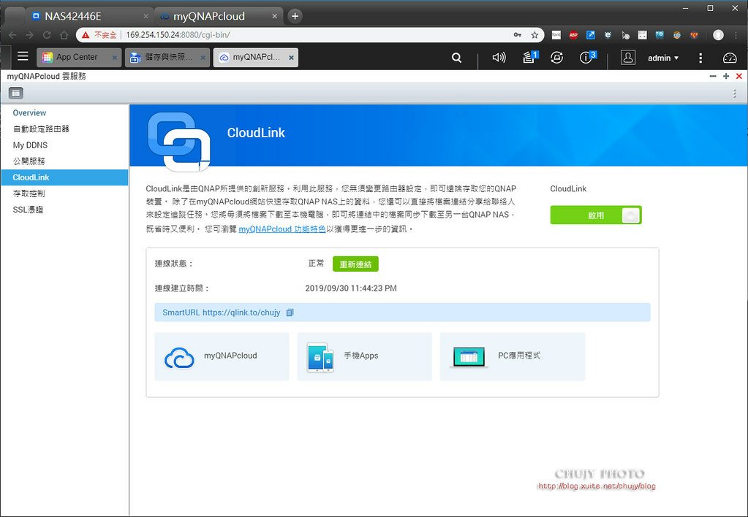Open 自動設定路由器 in the sidebar

click(x=41, y=129)
